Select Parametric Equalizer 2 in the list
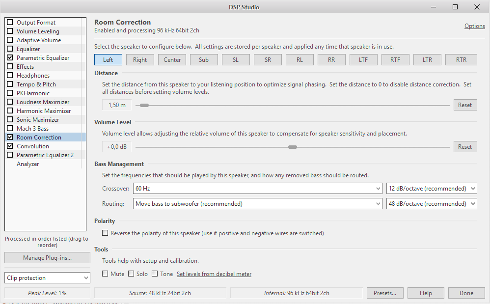The height and width of the screenshot is (304, 490). coord(45,155)
